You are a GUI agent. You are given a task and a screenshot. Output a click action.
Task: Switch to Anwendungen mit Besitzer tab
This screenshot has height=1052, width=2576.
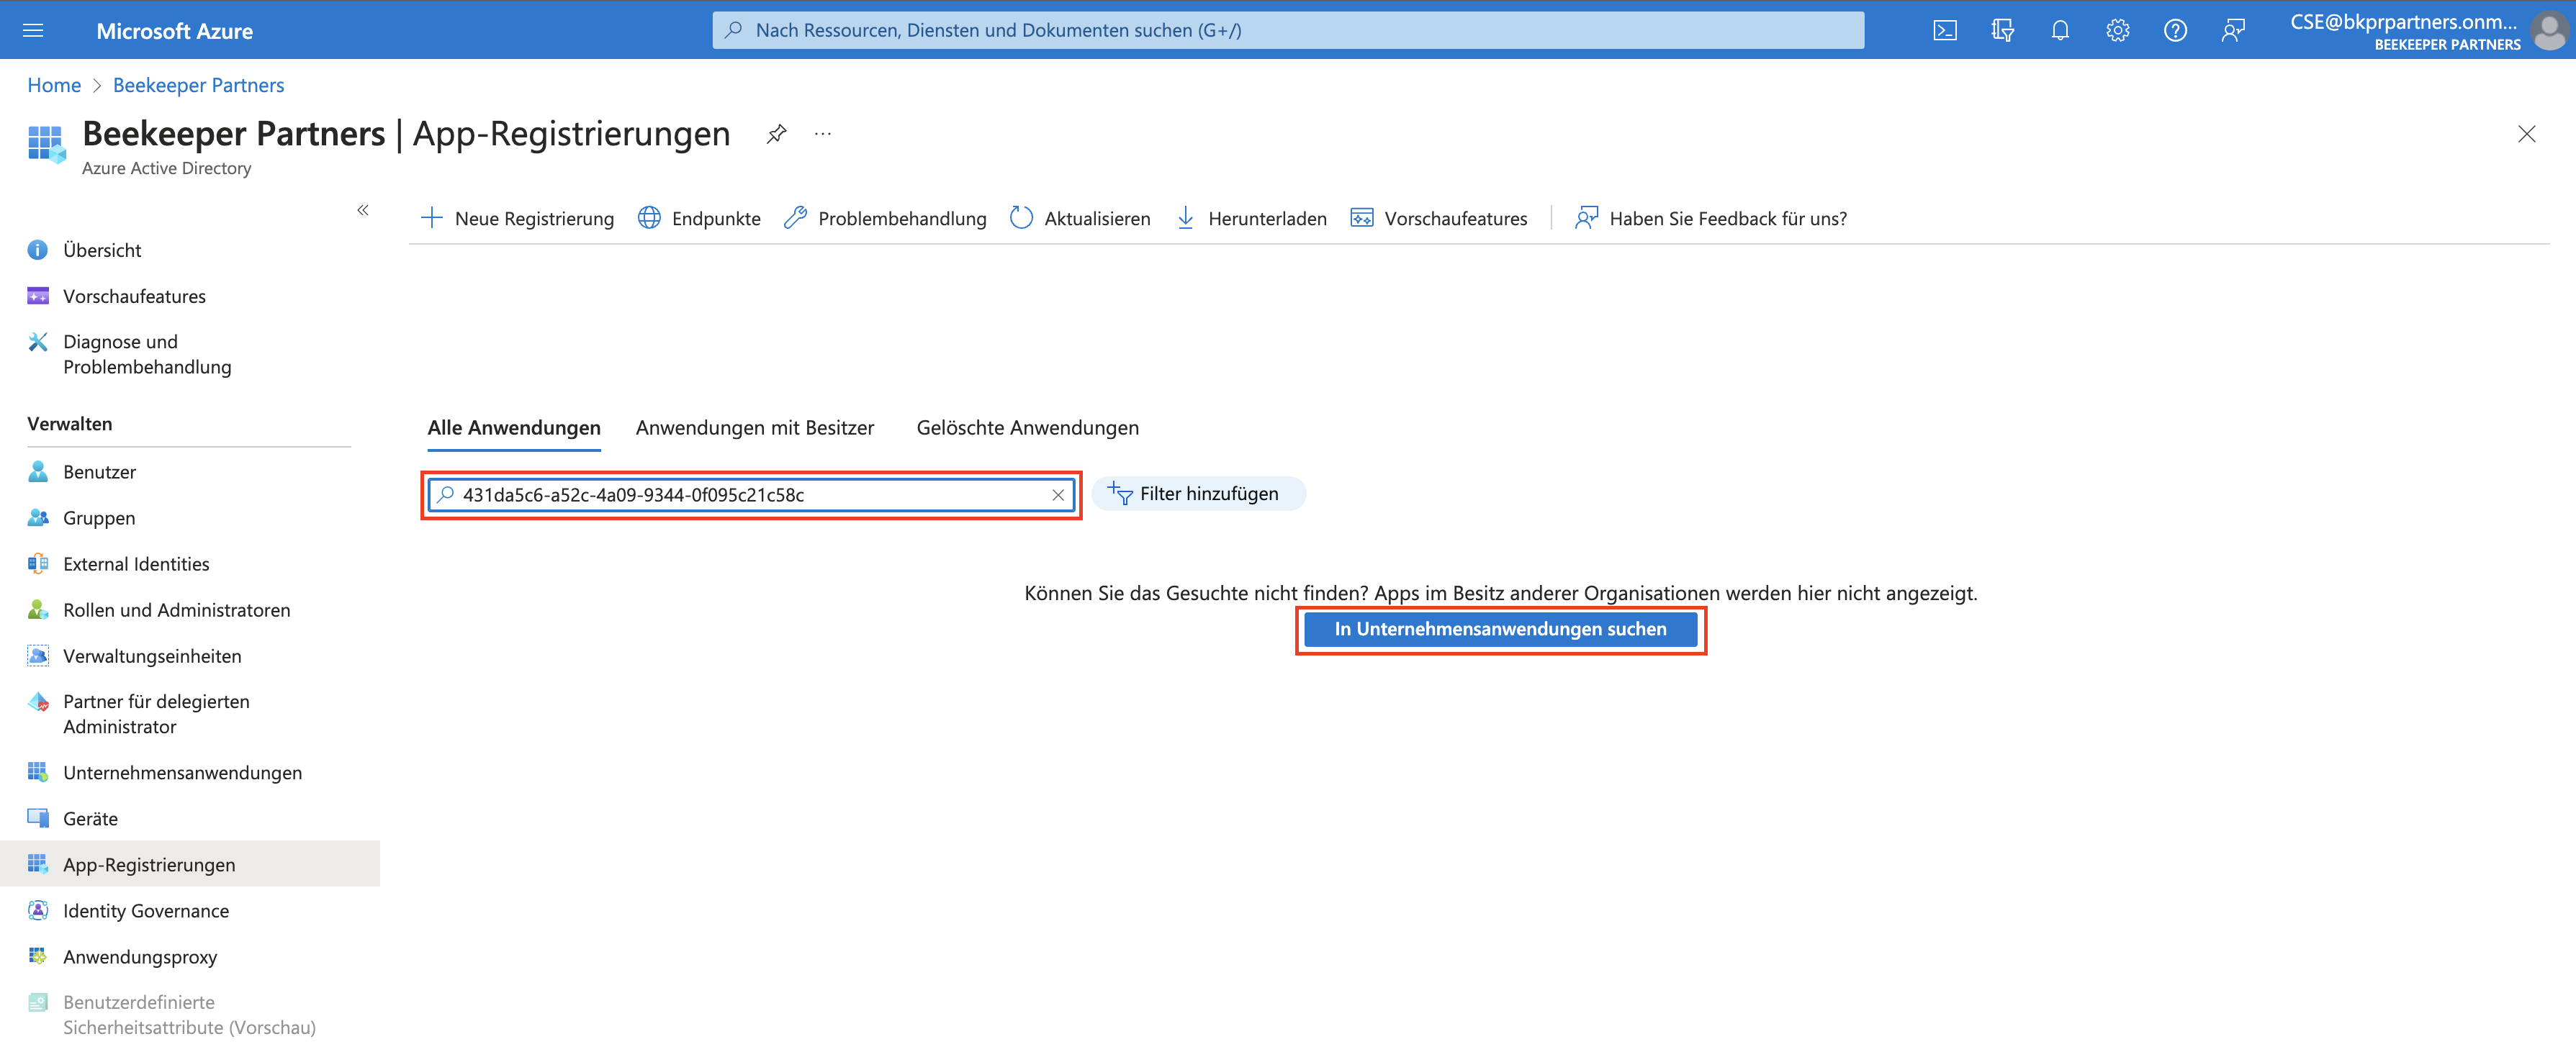click(755, 427)
